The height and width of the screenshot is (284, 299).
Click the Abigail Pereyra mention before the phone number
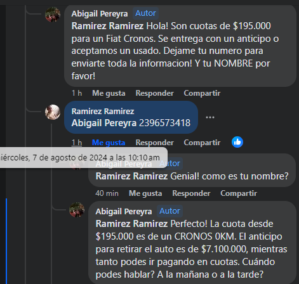[104, 123]
